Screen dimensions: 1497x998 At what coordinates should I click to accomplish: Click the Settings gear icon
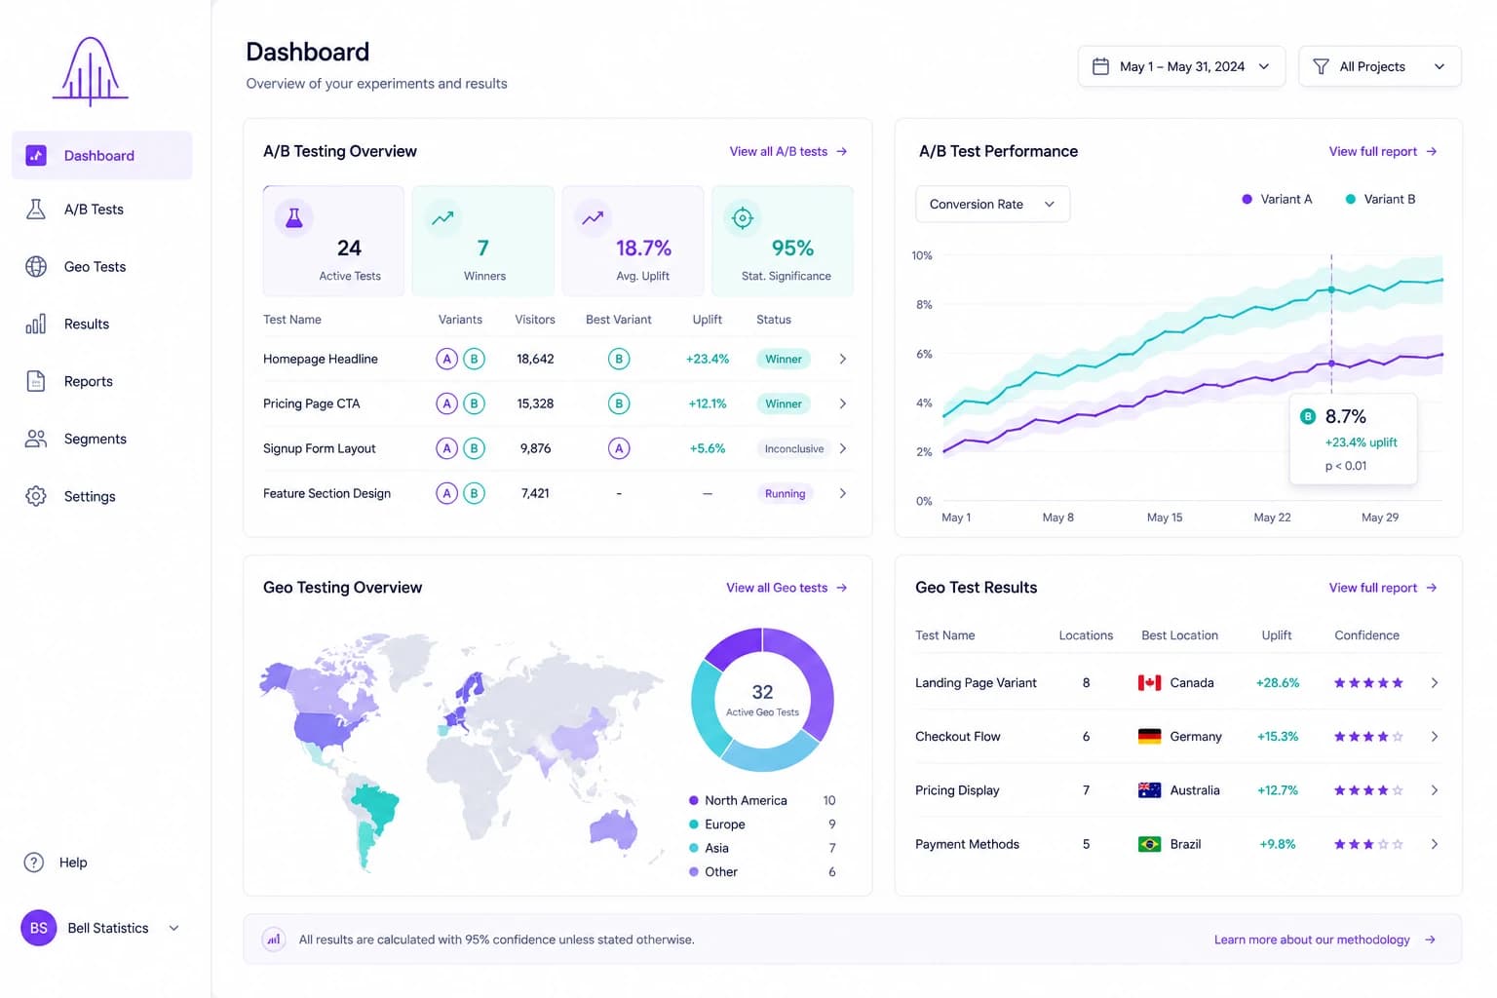tap(36, 496)
